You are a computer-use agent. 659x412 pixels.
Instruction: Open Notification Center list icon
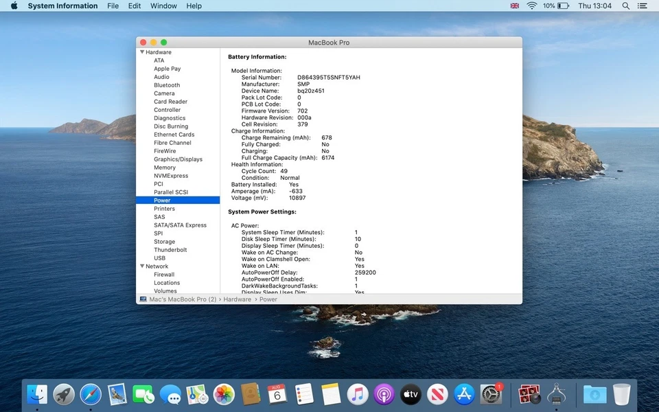[x=643, y=6]
